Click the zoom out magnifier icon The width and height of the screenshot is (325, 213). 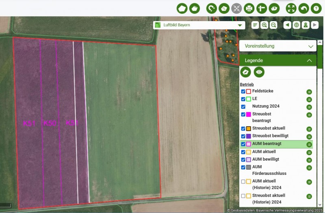pos(273,25)
